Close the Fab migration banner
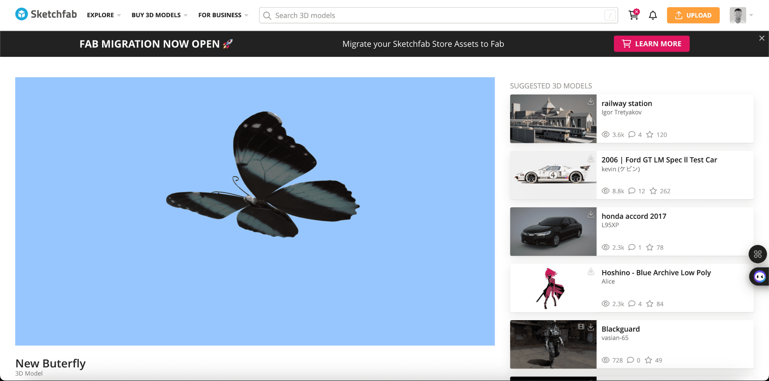Screen dimensions: 769x381 762,38
